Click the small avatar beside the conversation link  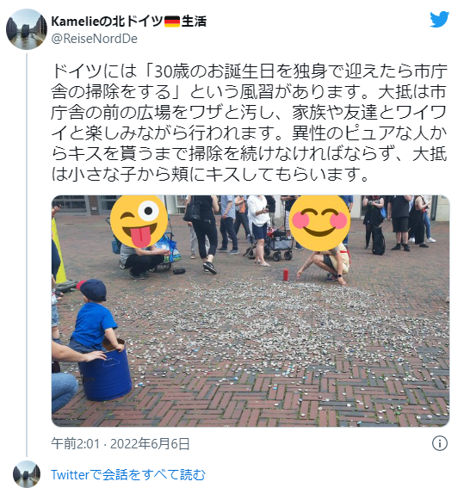[27, 474]
